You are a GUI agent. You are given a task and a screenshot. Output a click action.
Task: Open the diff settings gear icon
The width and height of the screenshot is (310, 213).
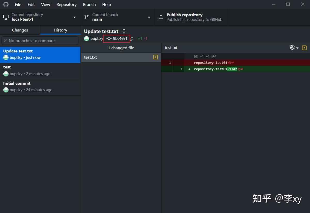[292, 48]
